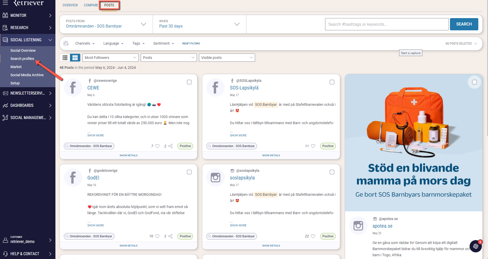
Task: Select the GodEl post checkbox
Action: tap(189, 172)
